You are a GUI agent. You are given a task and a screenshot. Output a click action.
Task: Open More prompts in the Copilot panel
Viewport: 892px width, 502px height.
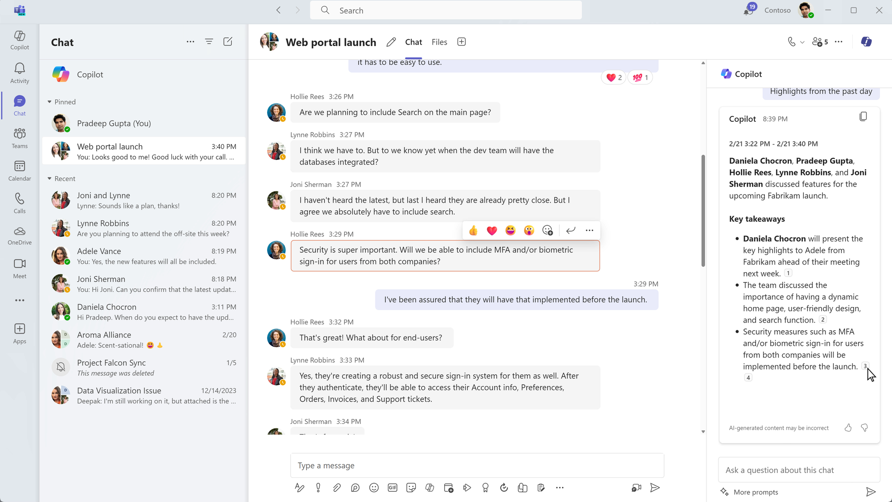click(756, 492)
